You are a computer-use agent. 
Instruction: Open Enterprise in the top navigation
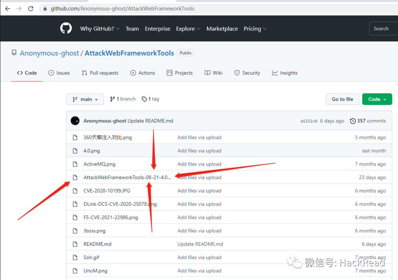pos(157,29)
